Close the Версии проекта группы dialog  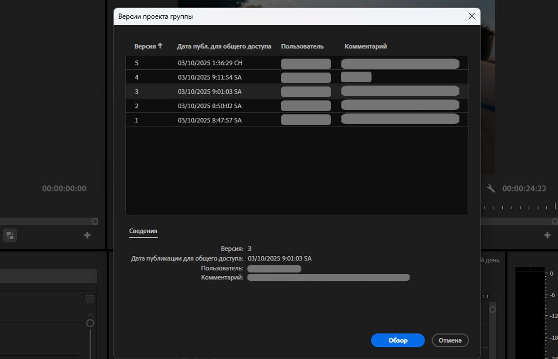coord(472,16)
